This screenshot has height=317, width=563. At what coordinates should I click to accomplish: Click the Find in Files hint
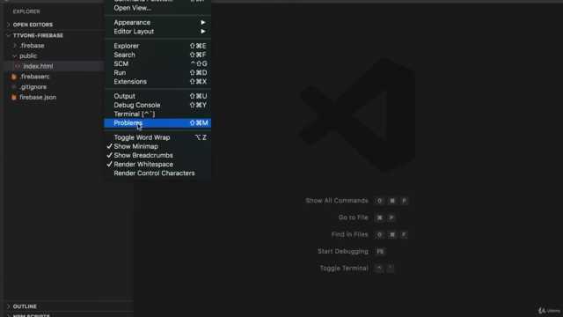(350, 234)
